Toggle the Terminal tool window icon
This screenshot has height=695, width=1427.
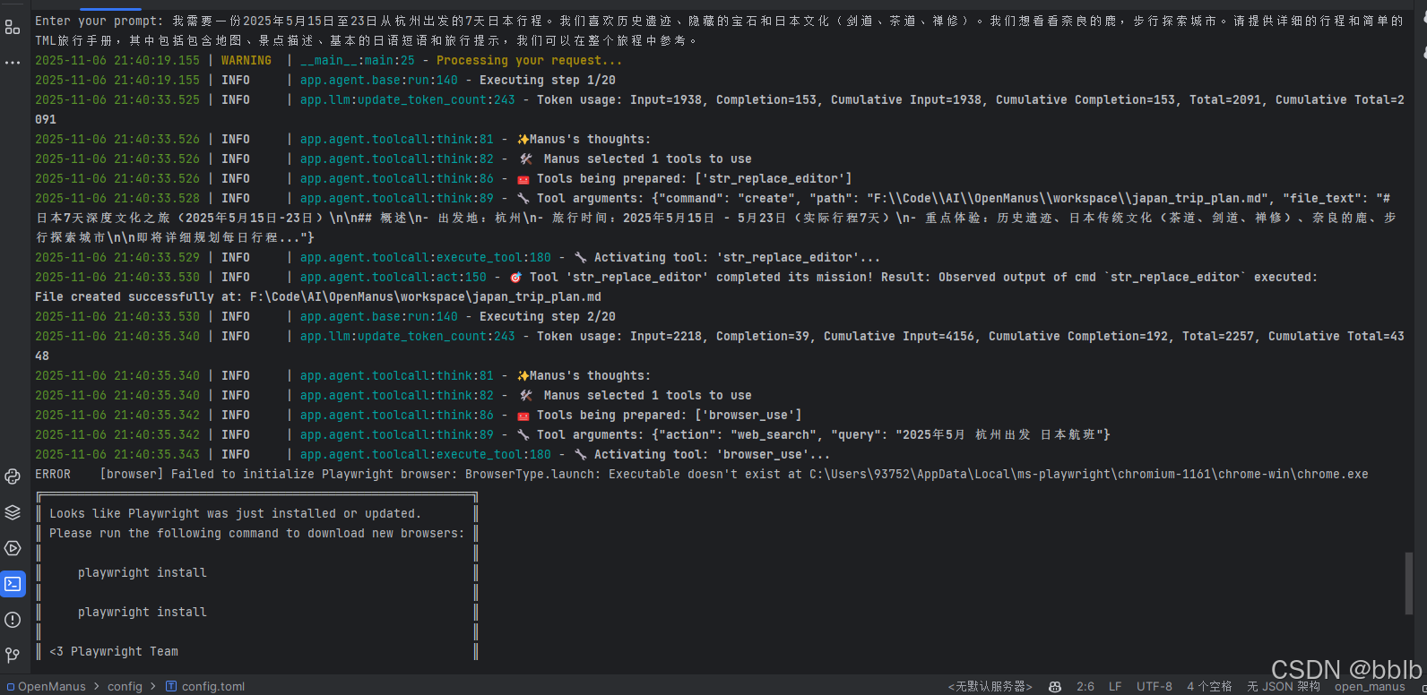click(x=13, y=584)
